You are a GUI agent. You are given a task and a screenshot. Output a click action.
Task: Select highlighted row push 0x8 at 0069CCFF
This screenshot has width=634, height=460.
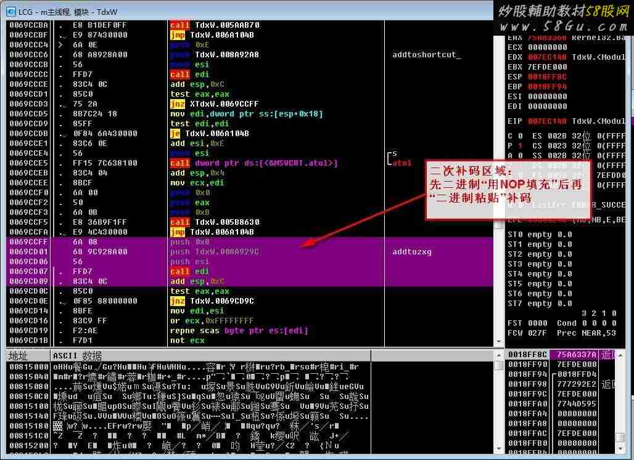point(250,242)
